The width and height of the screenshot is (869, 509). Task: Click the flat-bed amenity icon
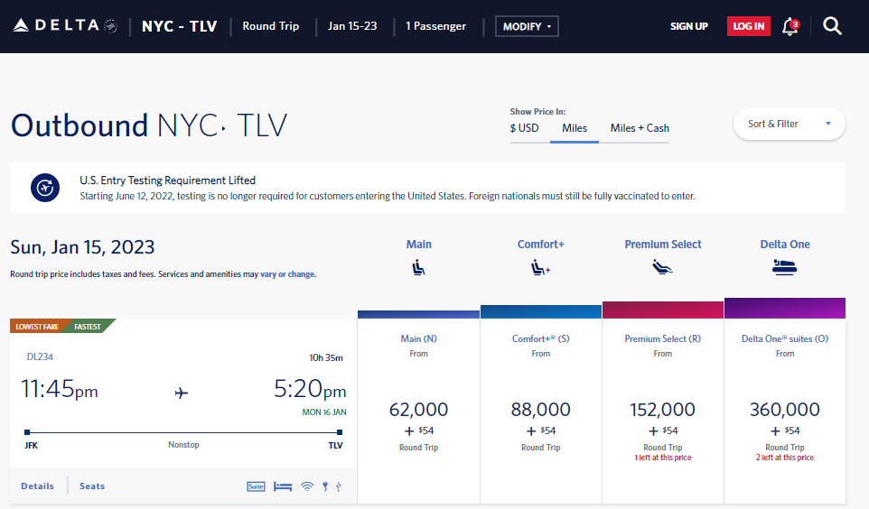coord(283,486)
